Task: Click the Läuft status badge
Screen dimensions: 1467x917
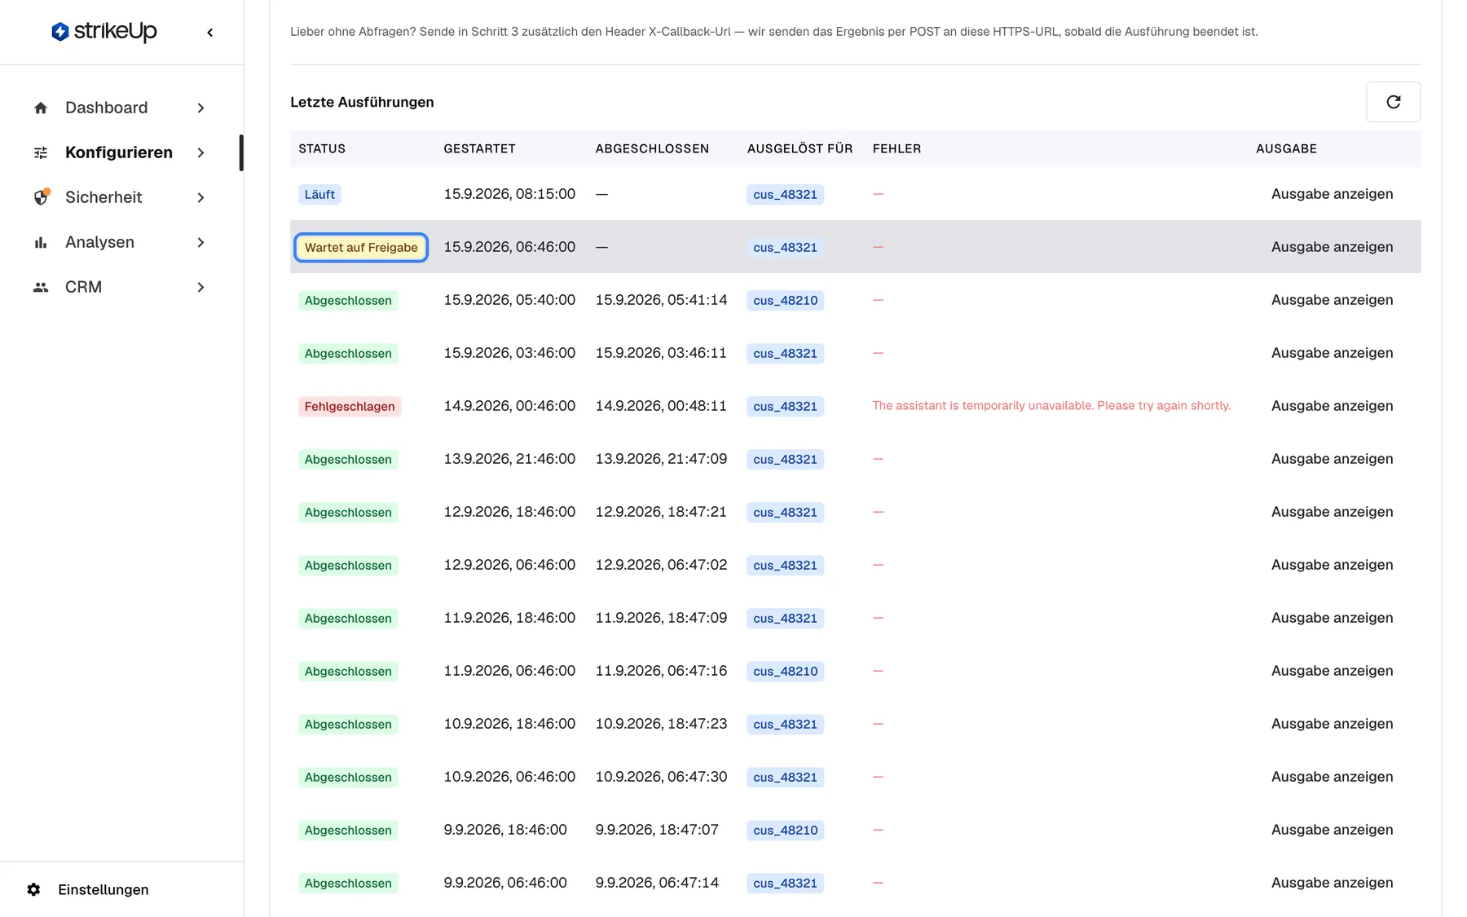Action: [319, 194]
